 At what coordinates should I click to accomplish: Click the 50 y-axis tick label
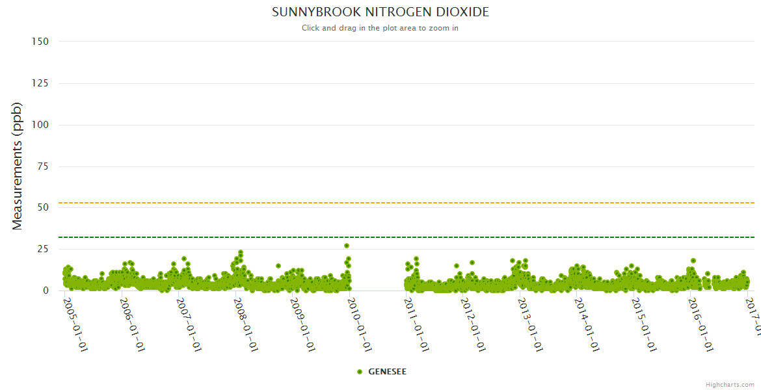[43, 207]
